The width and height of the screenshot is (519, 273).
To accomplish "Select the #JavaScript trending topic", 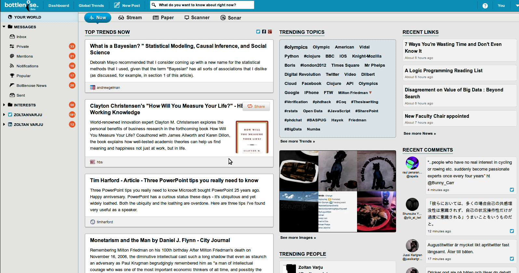I will 339,111.
